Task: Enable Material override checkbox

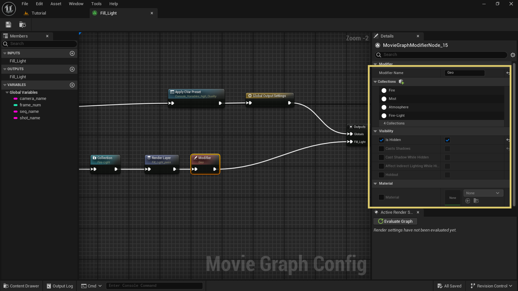Action: pyautogui.click(x=381, y=197)
